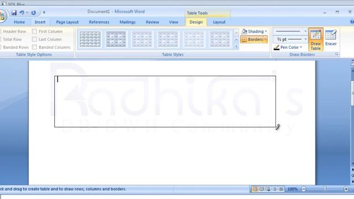
Task: Apply the sixth table style thumbnail
Action: point(220,39)
